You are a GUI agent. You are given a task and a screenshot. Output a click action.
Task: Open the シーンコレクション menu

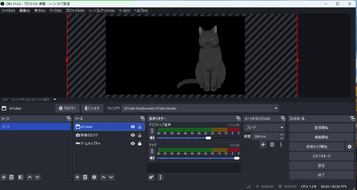pyautogui.click(x=101, y=10)
